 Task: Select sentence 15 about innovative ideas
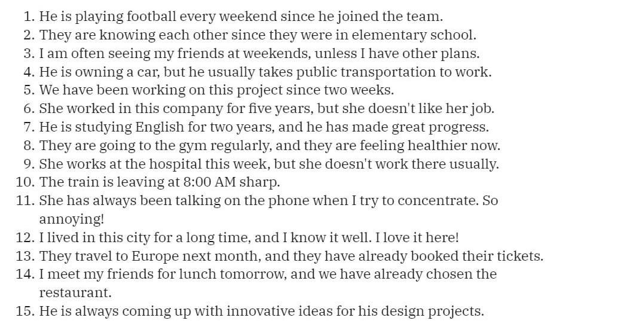tap(261, 311)
